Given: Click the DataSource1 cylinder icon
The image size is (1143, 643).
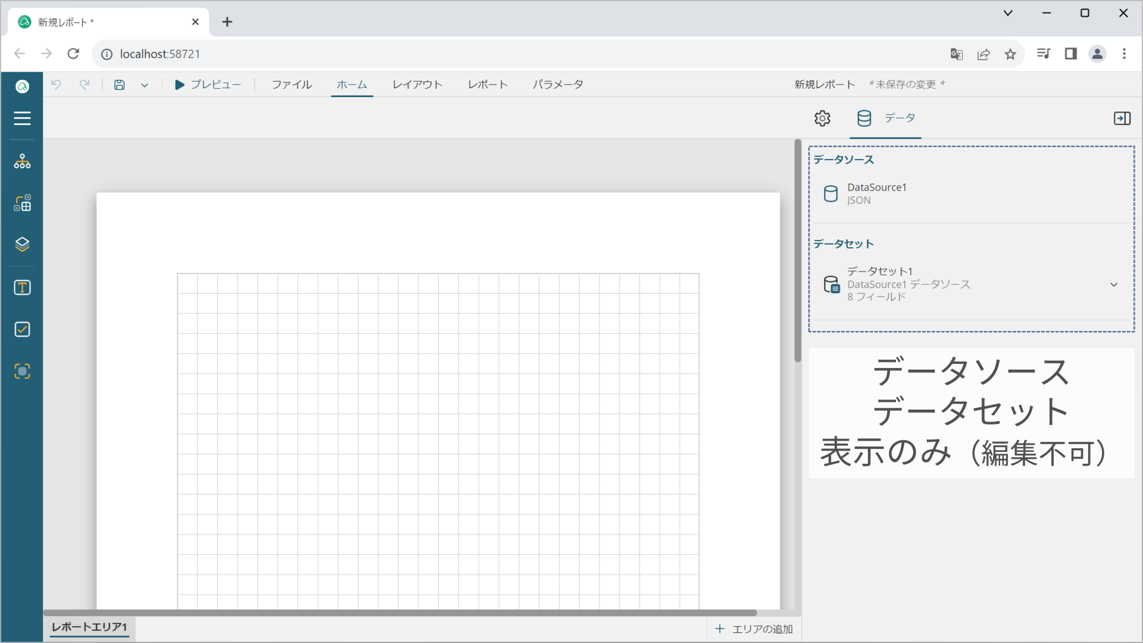Looking at the screenshot, I should [x=830, y=193].
